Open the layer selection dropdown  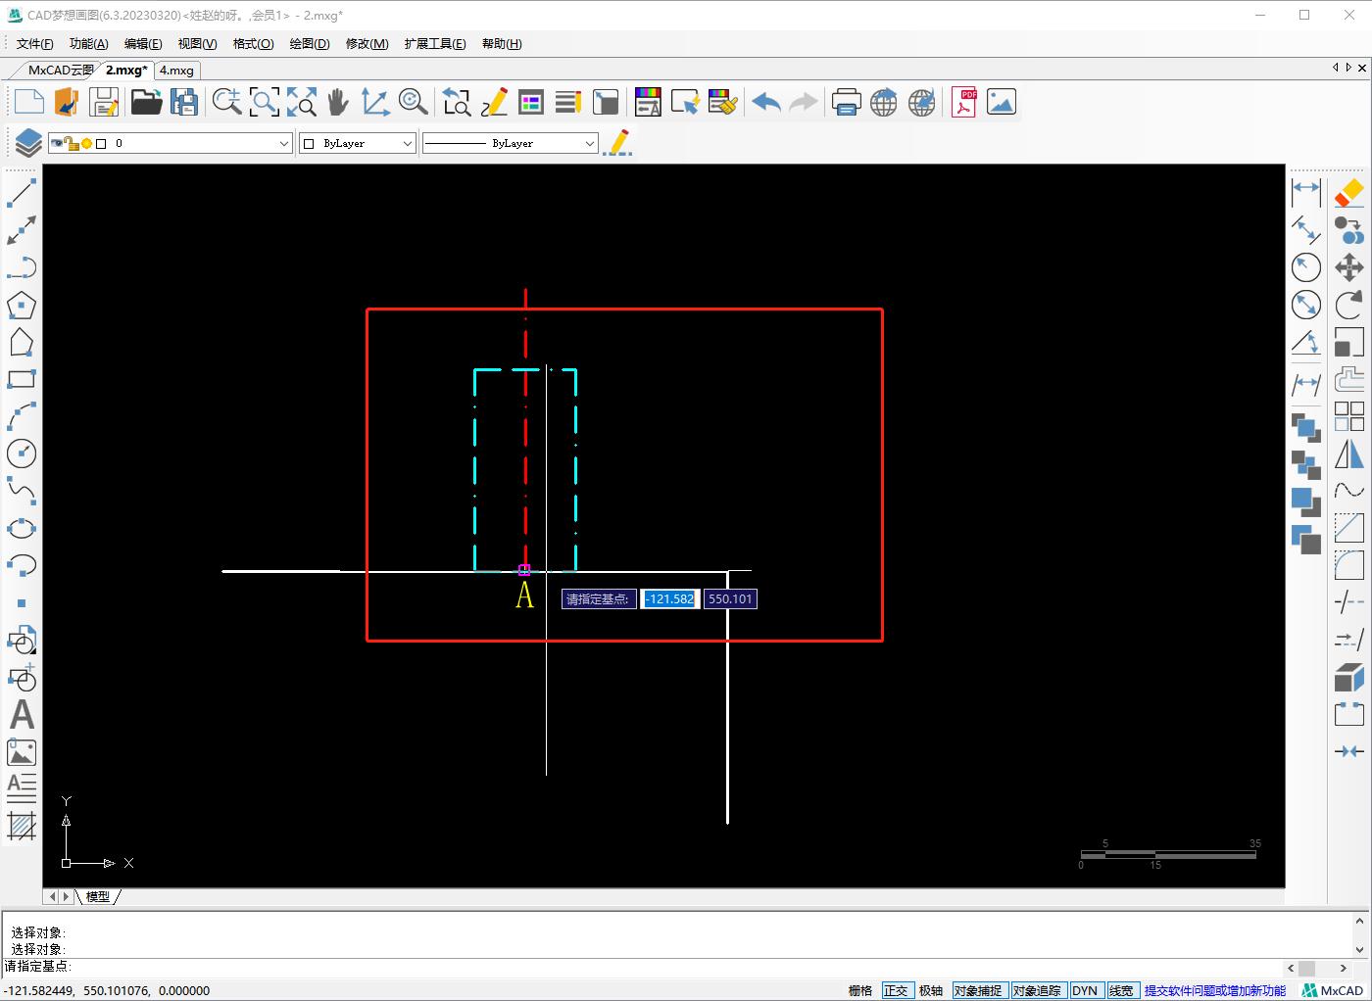pos(284,143)
